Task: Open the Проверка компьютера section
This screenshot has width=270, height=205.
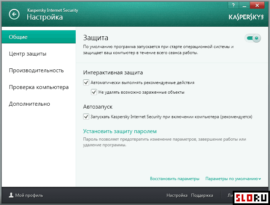Action: coord(39,87)
